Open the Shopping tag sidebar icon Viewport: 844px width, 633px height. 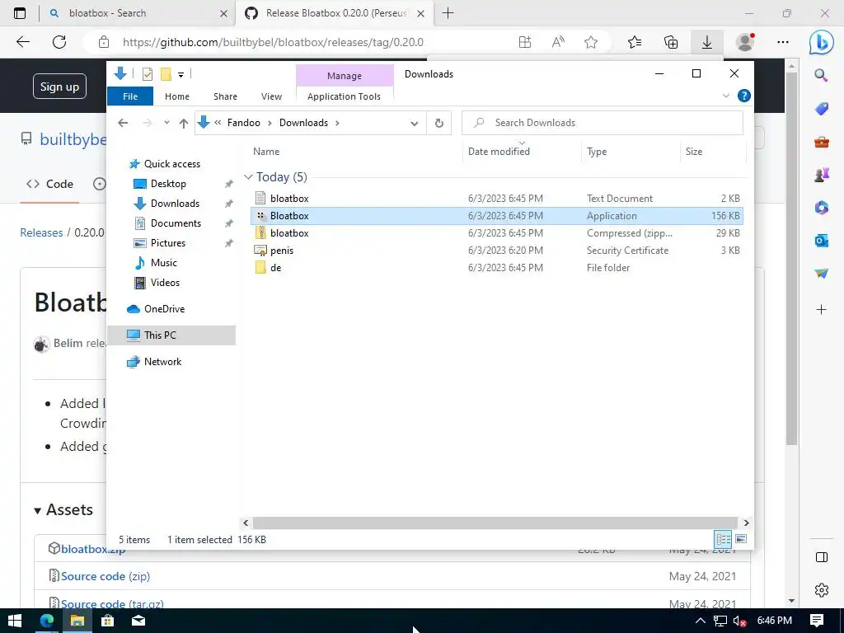[x=822, y=109]
